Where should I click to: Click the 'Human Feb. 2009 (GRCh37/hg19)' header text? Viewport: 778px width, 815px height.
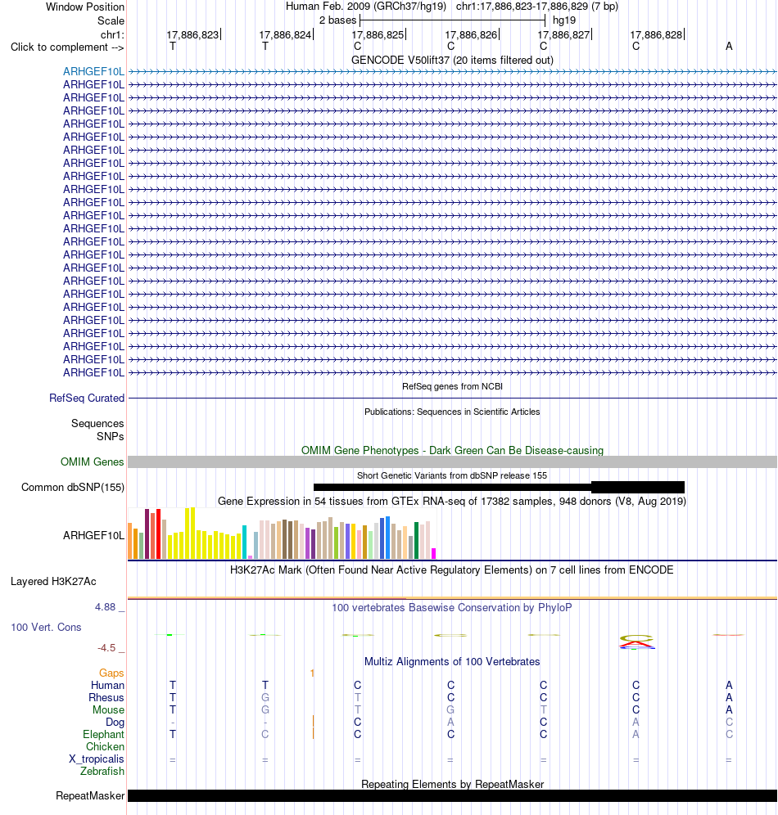[366, 7]
